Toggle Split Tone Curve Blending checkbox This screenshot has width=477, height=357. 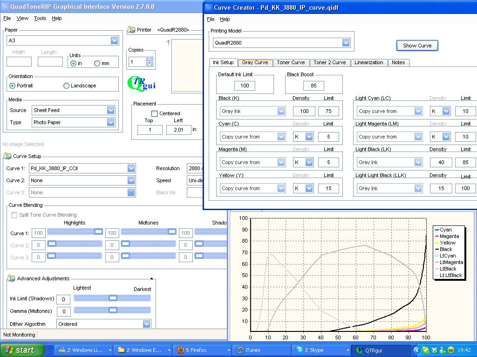[14, 215]
